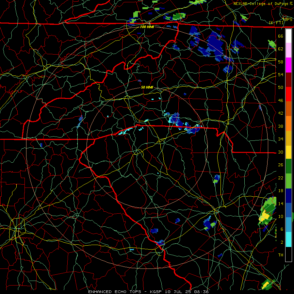Click the 'ENHANCED ECHO TOPS' title caption
The width and height of the screenshot is (294, 294).
[x=115, y=292]
